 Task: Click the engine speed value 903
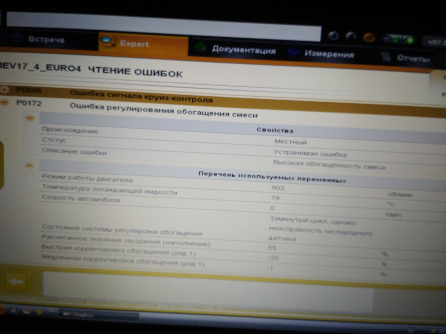tap(278, 188)
